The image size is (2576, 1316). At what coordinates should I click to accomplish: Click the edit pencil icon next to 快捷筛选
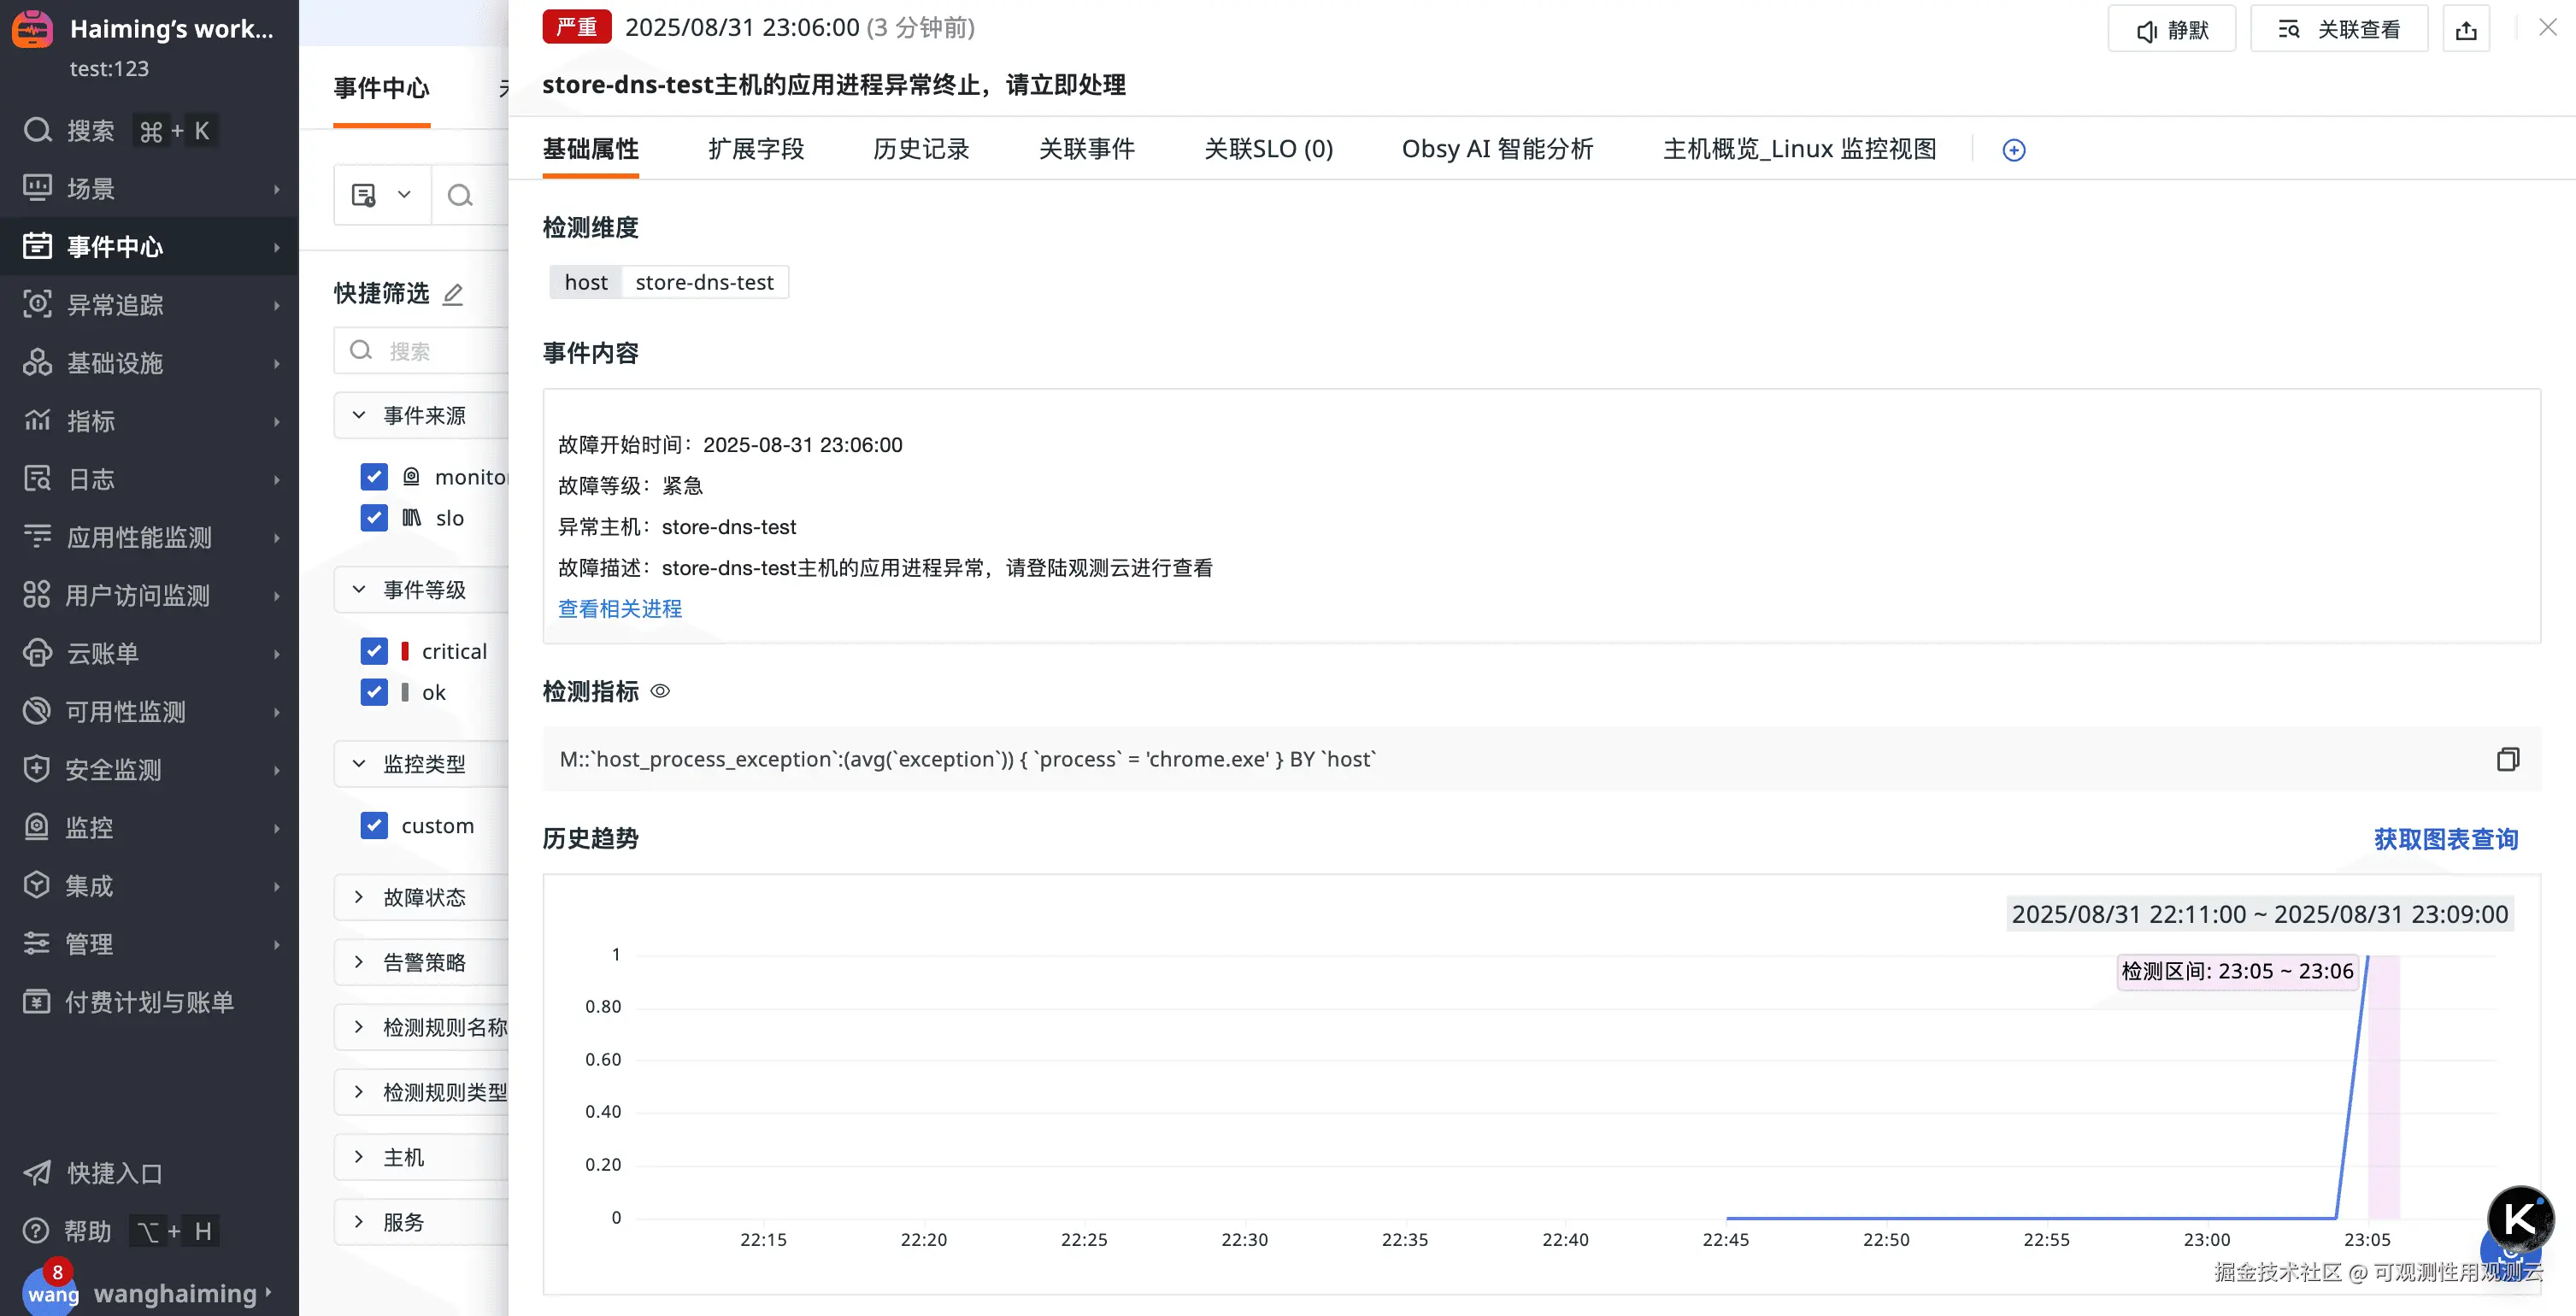pos(453,294)
